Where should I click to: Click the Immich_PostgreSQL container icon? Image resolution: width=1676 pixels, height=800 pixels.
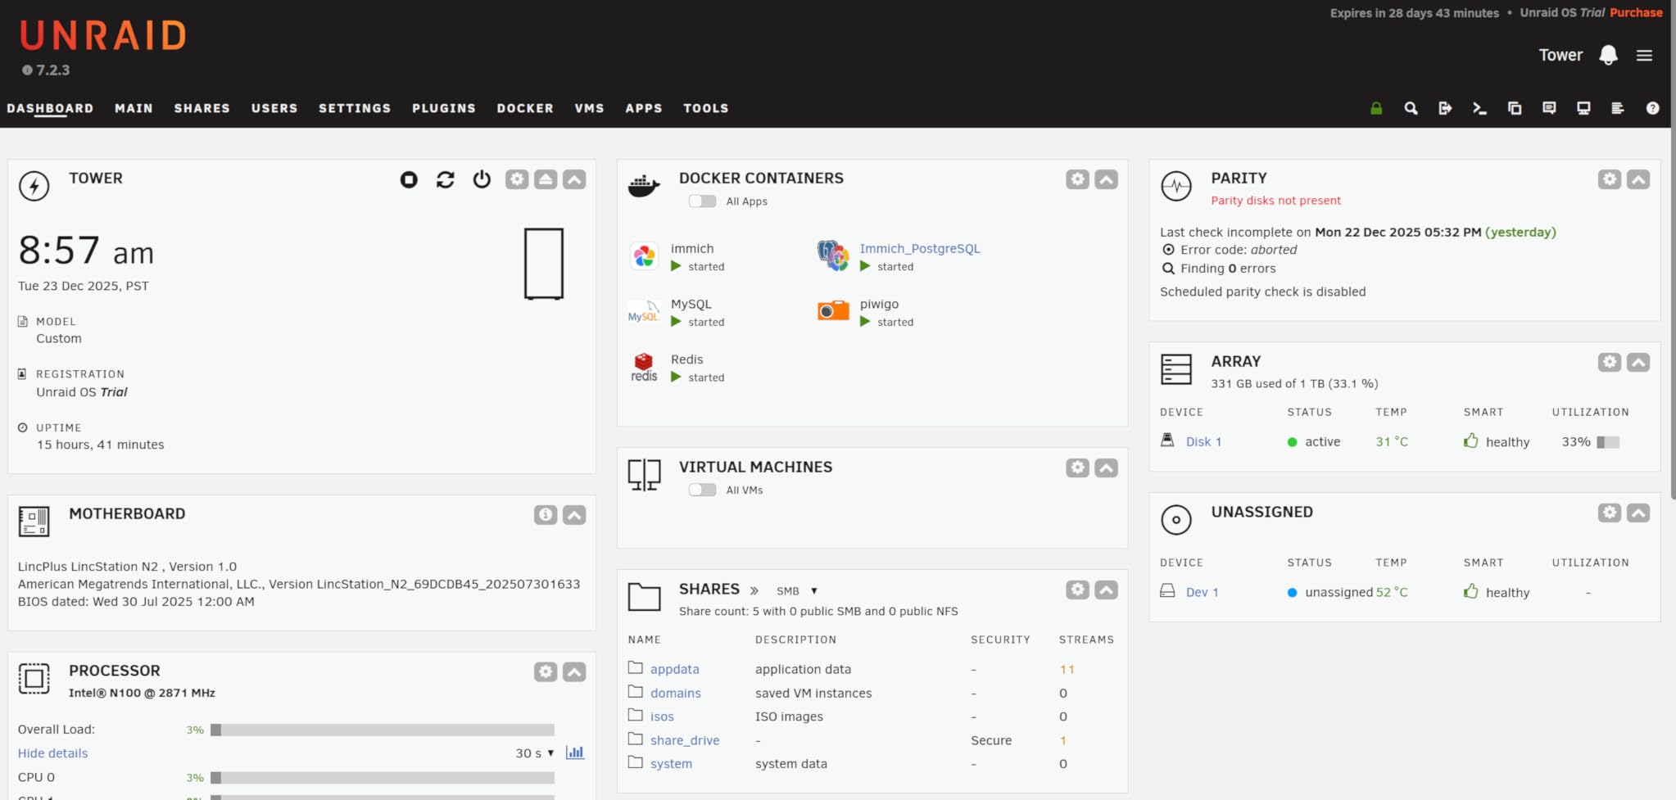(x=833, y=255)
